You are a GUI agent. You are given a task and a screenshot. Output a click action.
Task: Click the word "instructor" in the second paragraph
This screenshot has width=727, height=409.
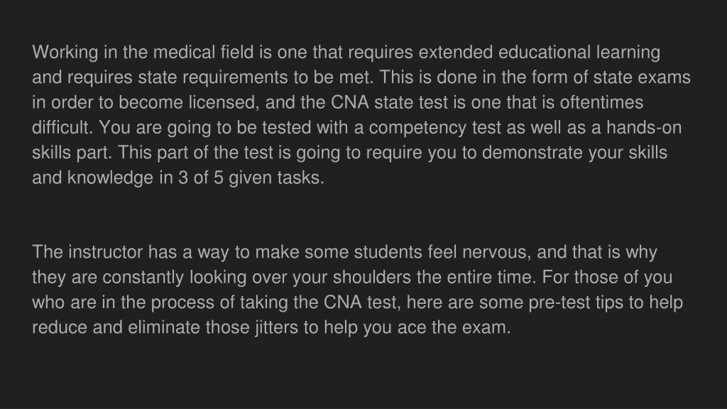(105, 252)
